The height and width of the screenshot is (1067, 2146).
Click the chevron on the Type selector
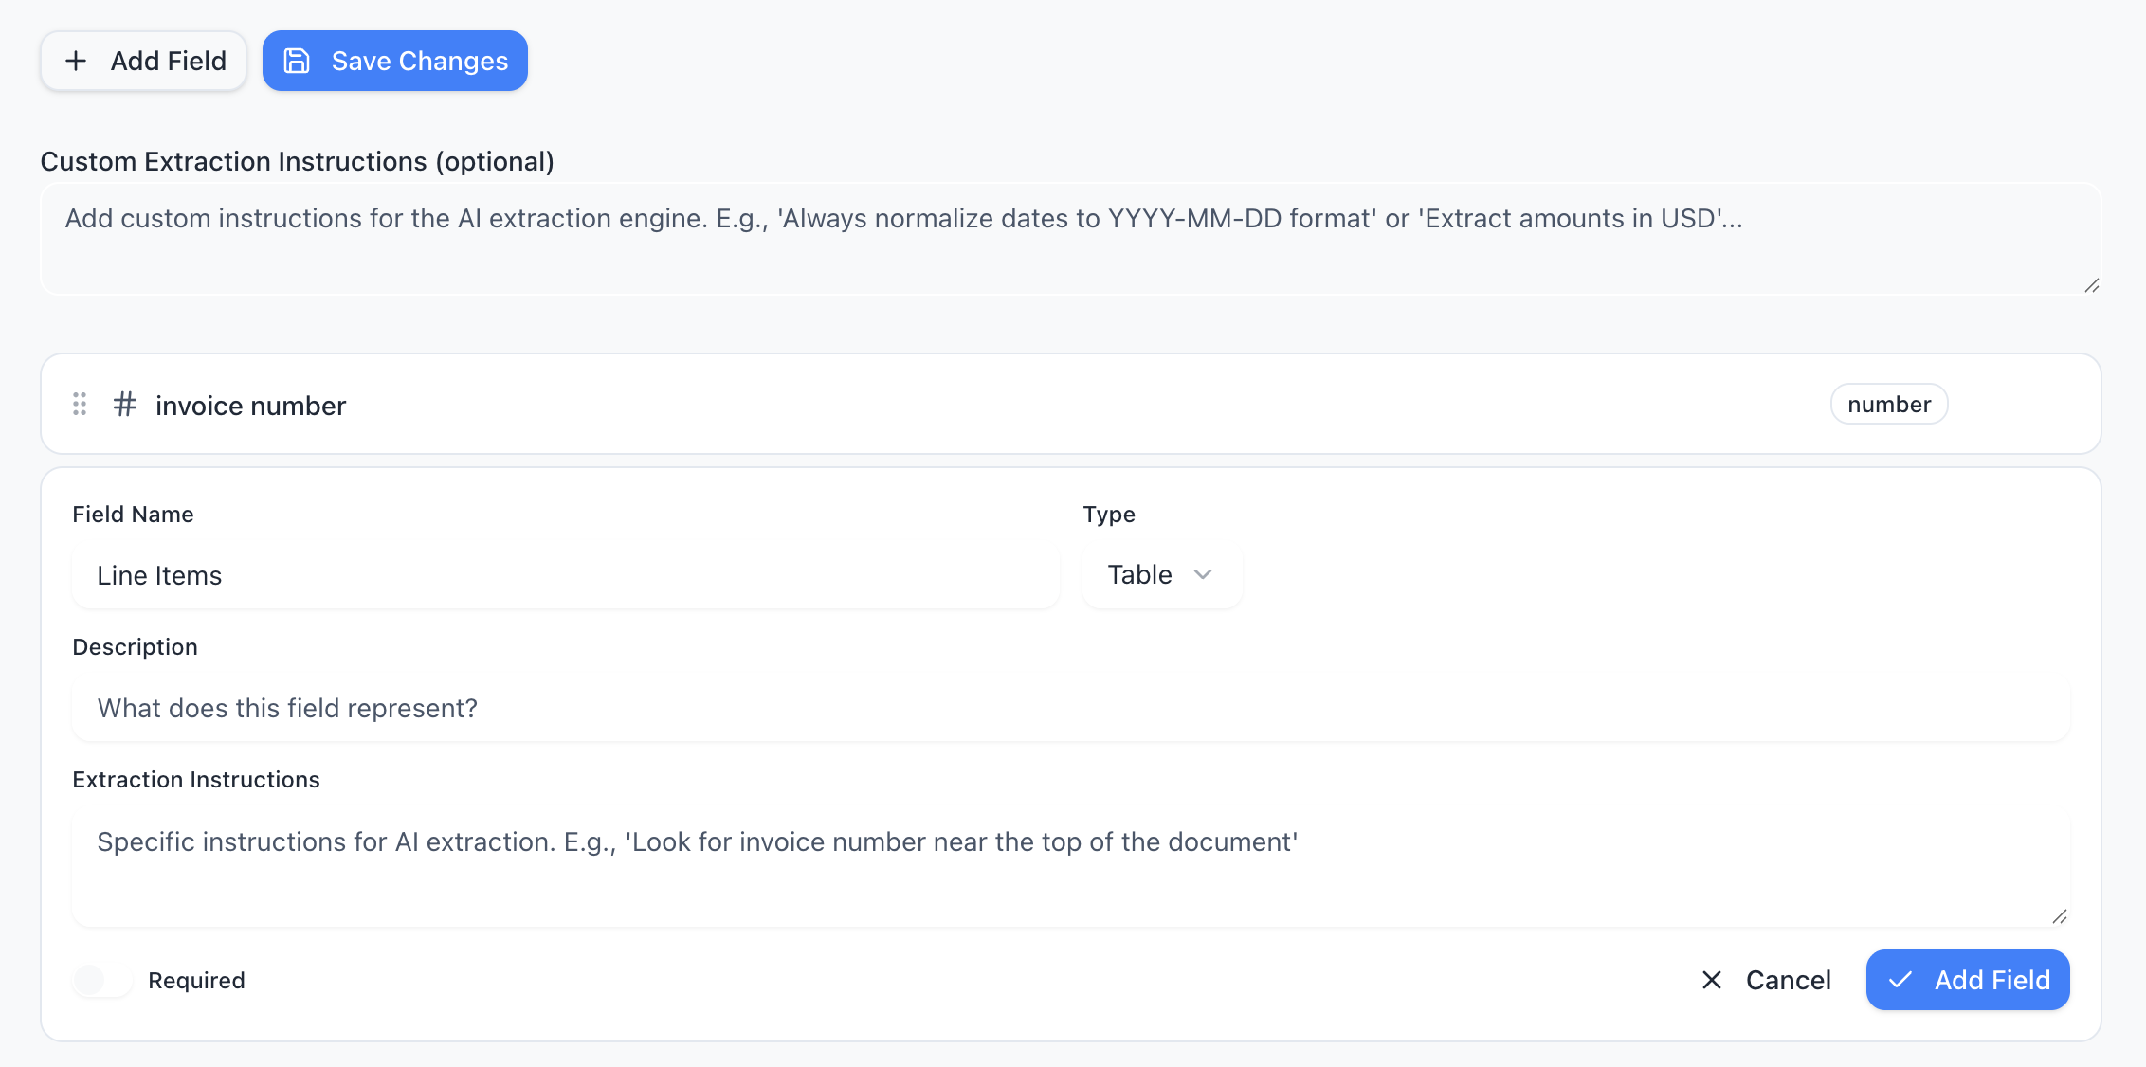click(x=1204, y=574)
